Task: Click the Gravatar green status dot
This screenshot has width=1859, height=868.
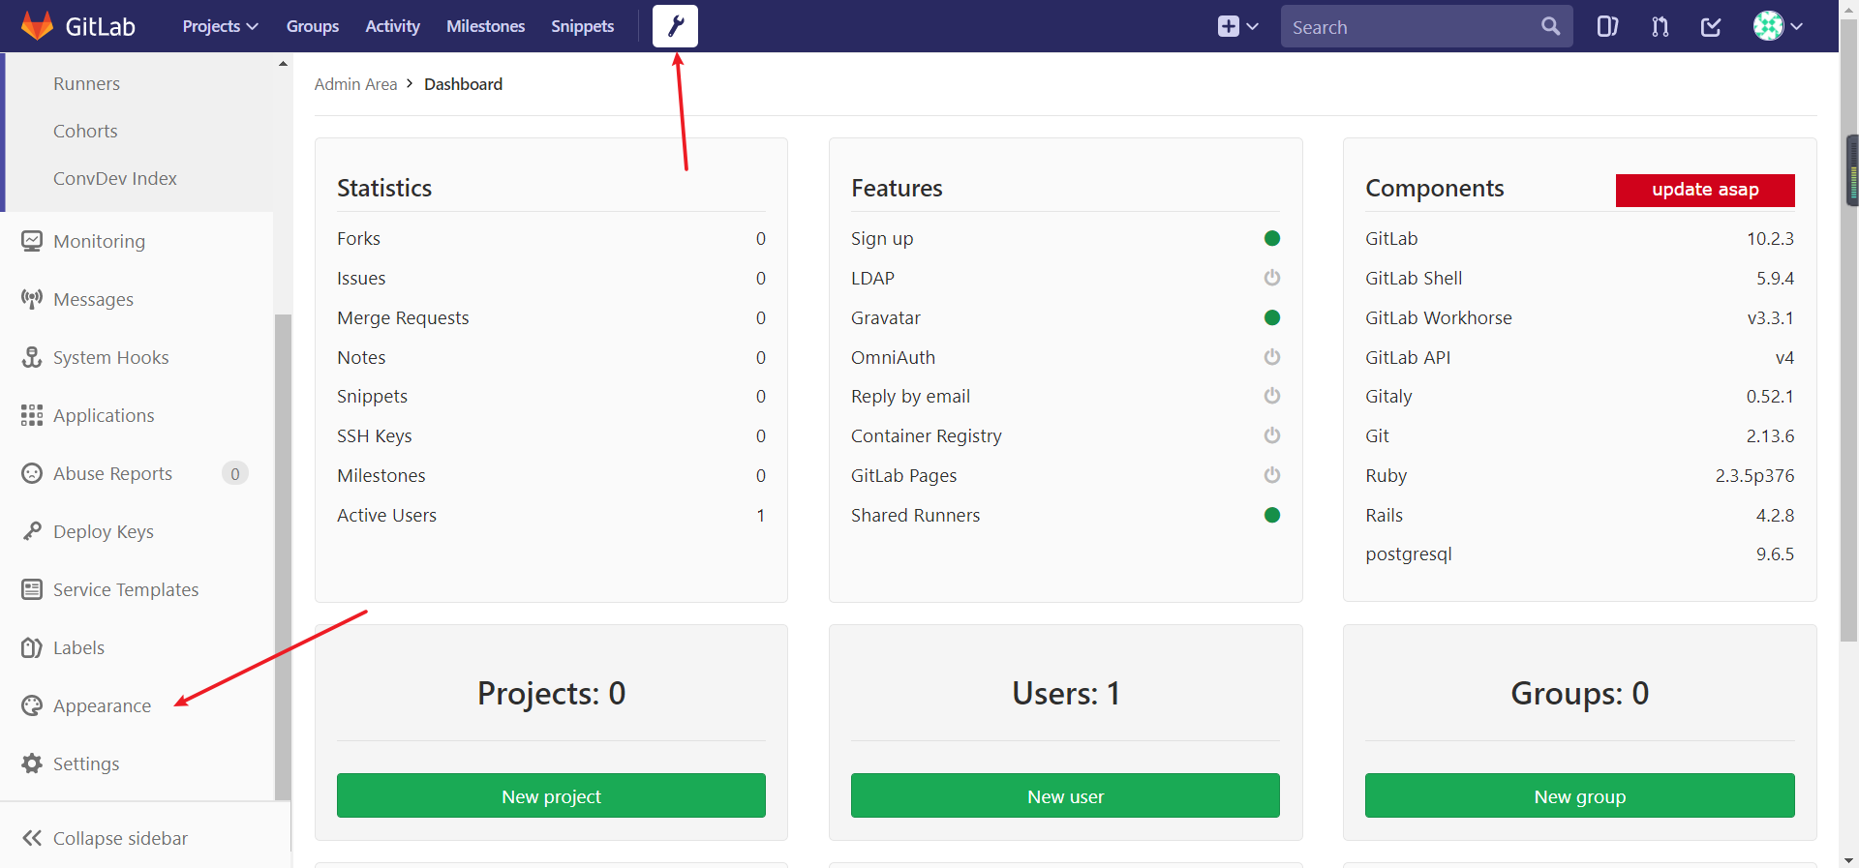Action: click(x=1272, y=317)
